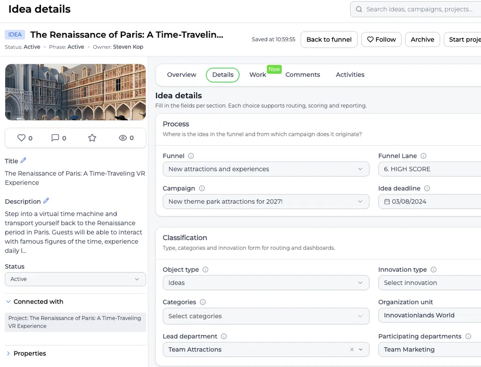The height and width of the screenshot is (367, 481).
Task: Open the Status dropdown showing Active
Action: 76,279
